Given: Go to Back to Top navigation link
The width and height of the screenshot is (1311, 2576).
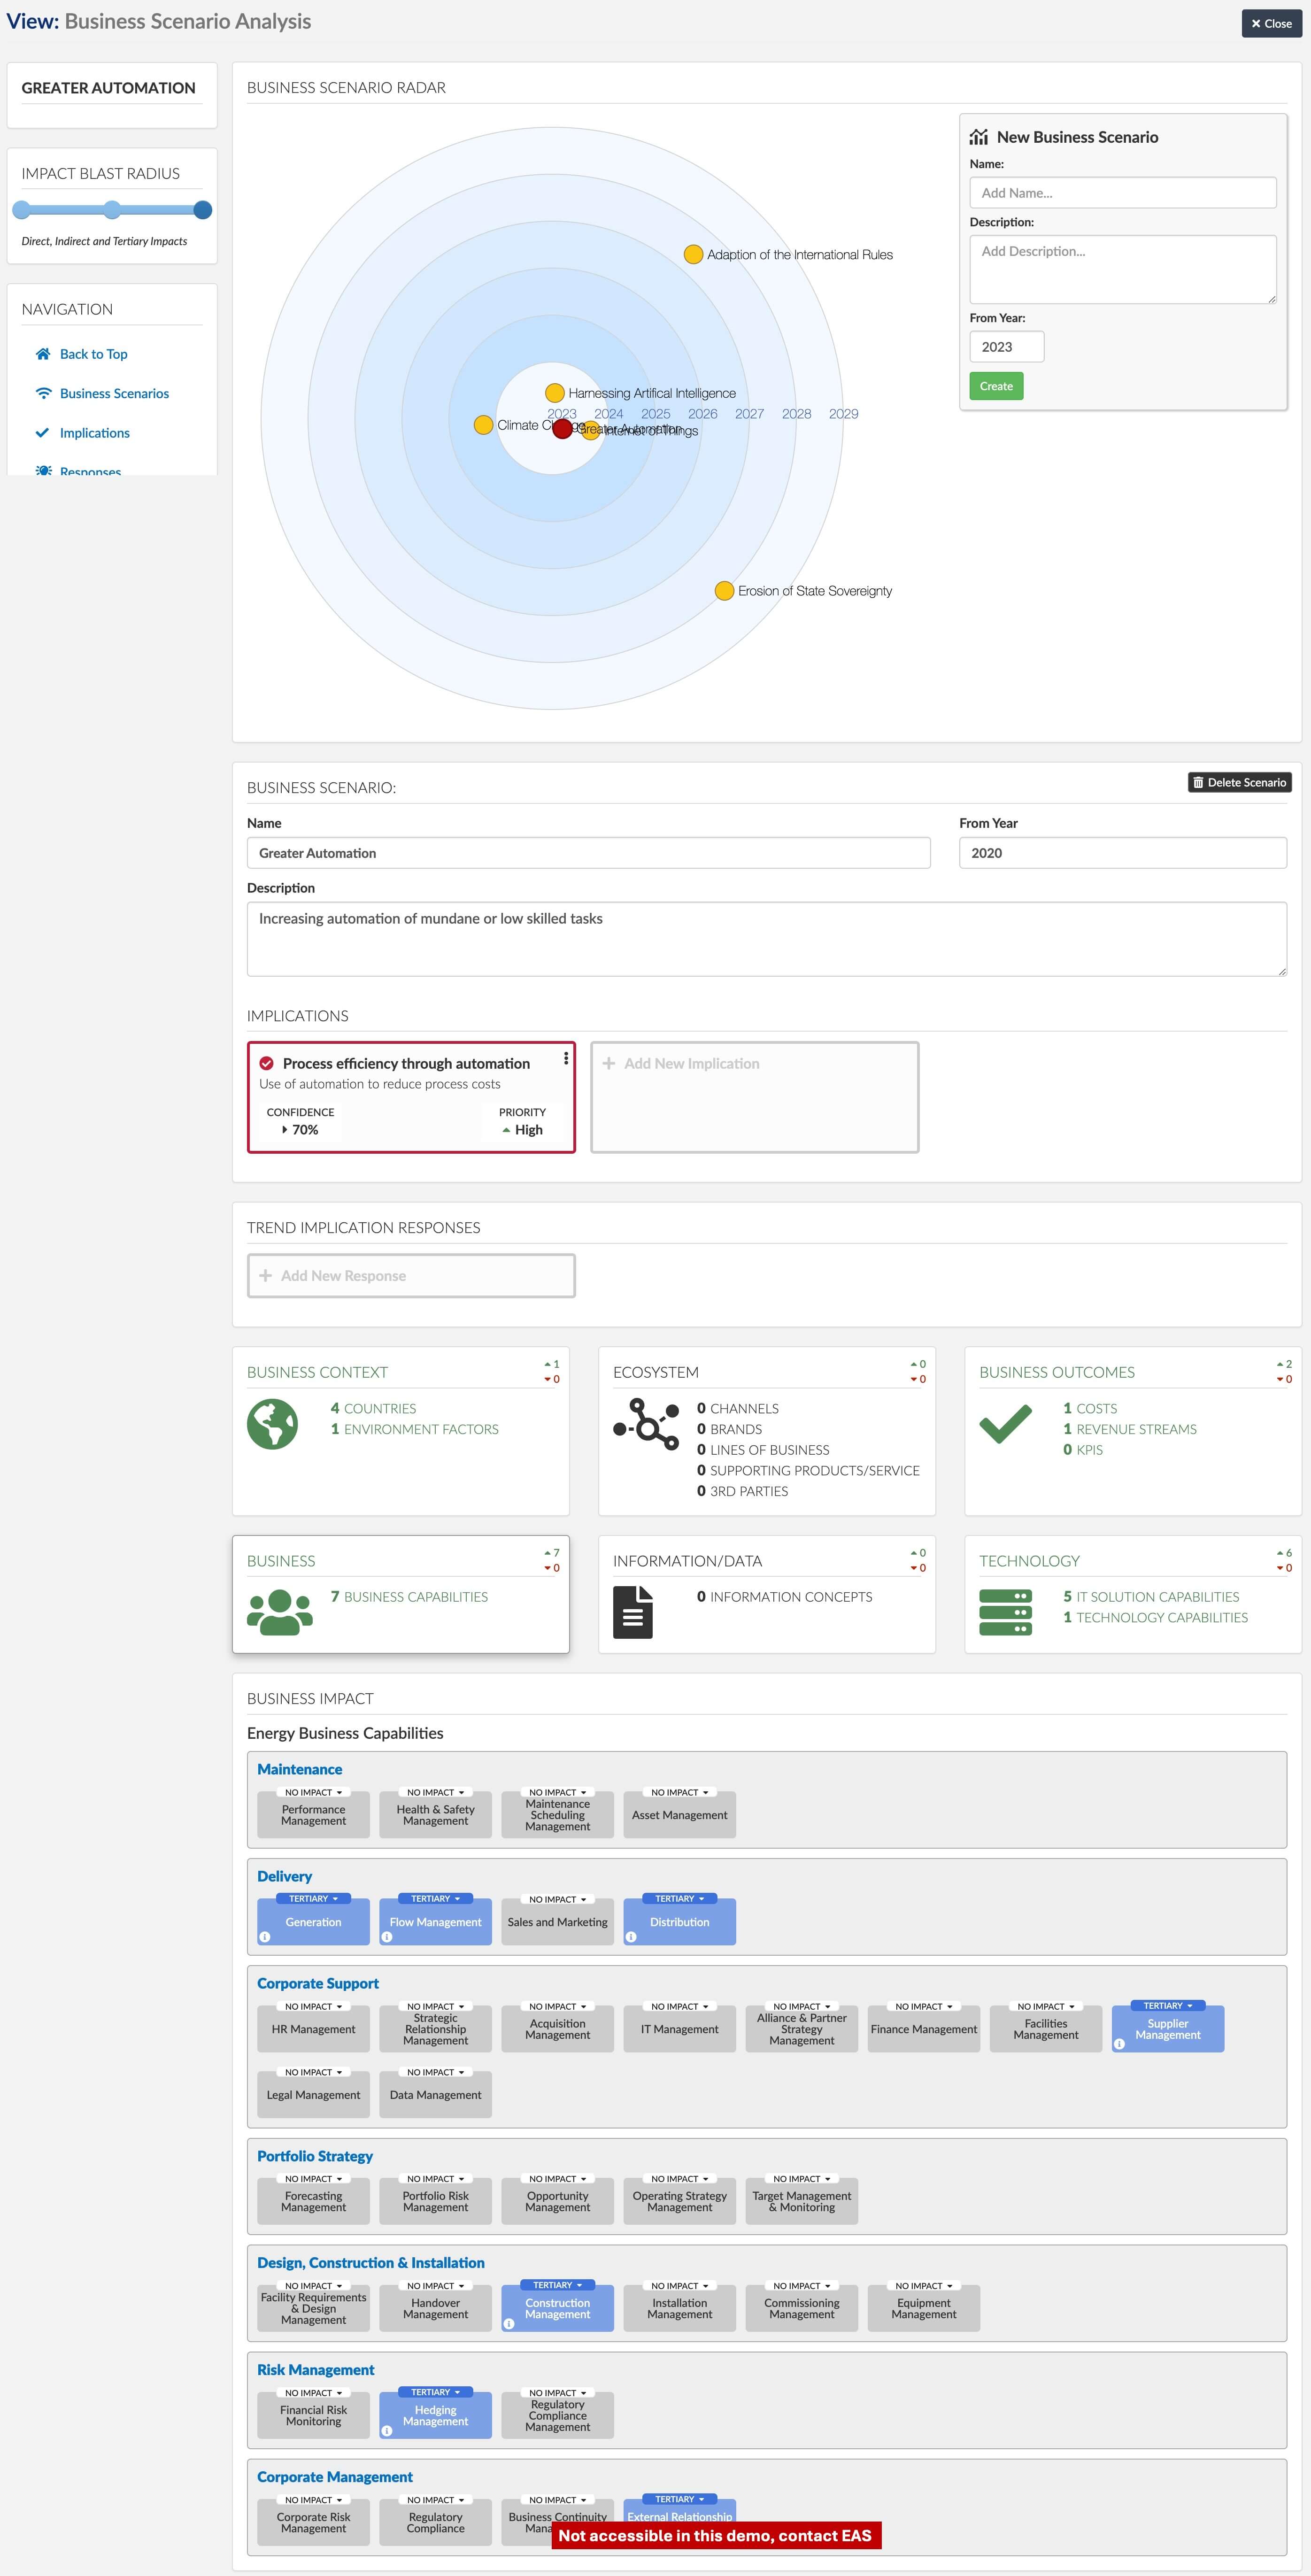Looking at the screenshot, I should pos(93,354).
